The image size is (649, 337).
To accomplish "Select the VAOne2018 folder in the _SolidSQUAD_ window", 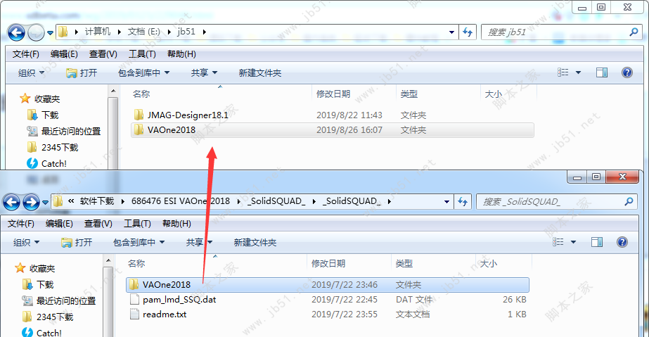I will pos(328,285).
